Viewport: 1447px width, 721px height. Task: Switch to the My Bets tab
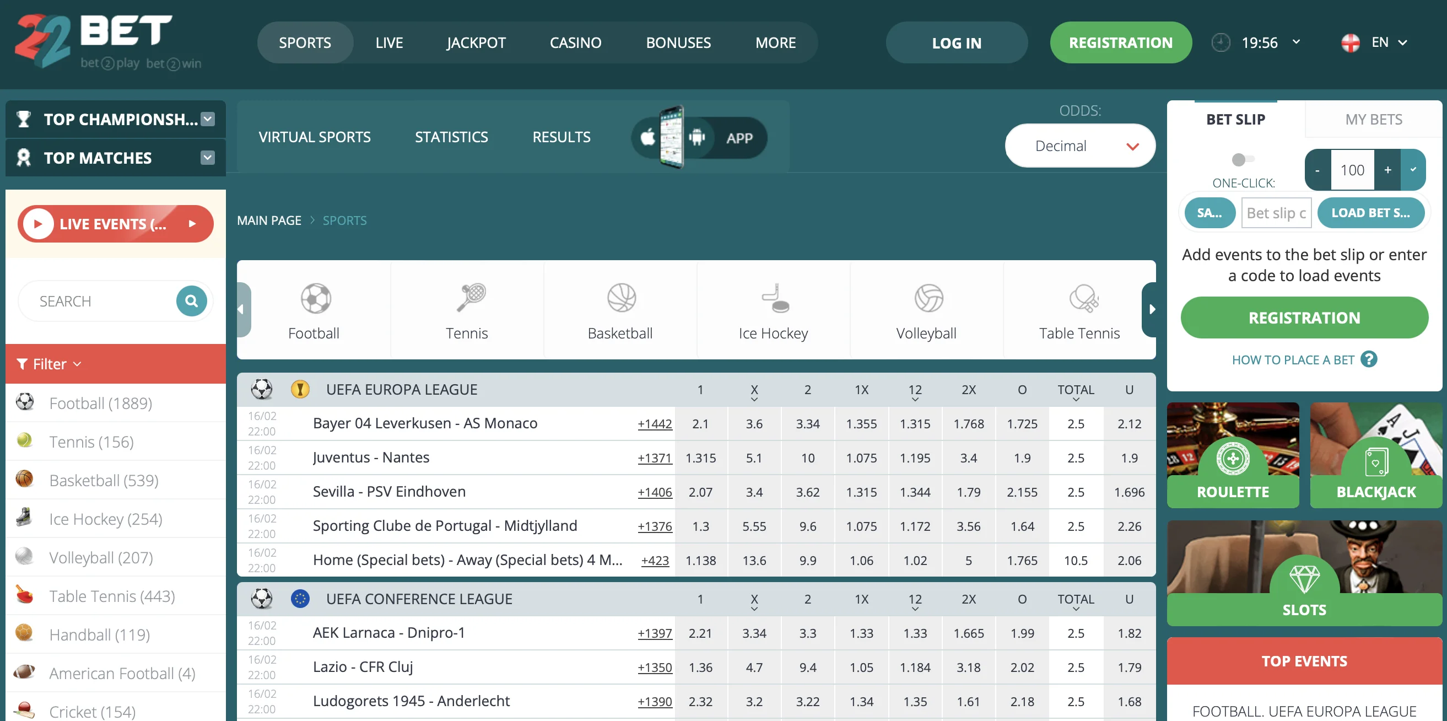[x=1373, y=119]
